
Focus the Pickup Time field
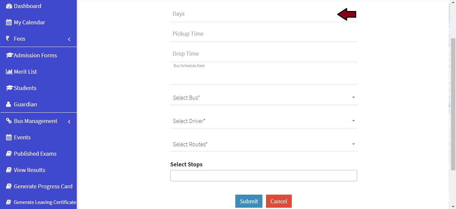point(263,34)
